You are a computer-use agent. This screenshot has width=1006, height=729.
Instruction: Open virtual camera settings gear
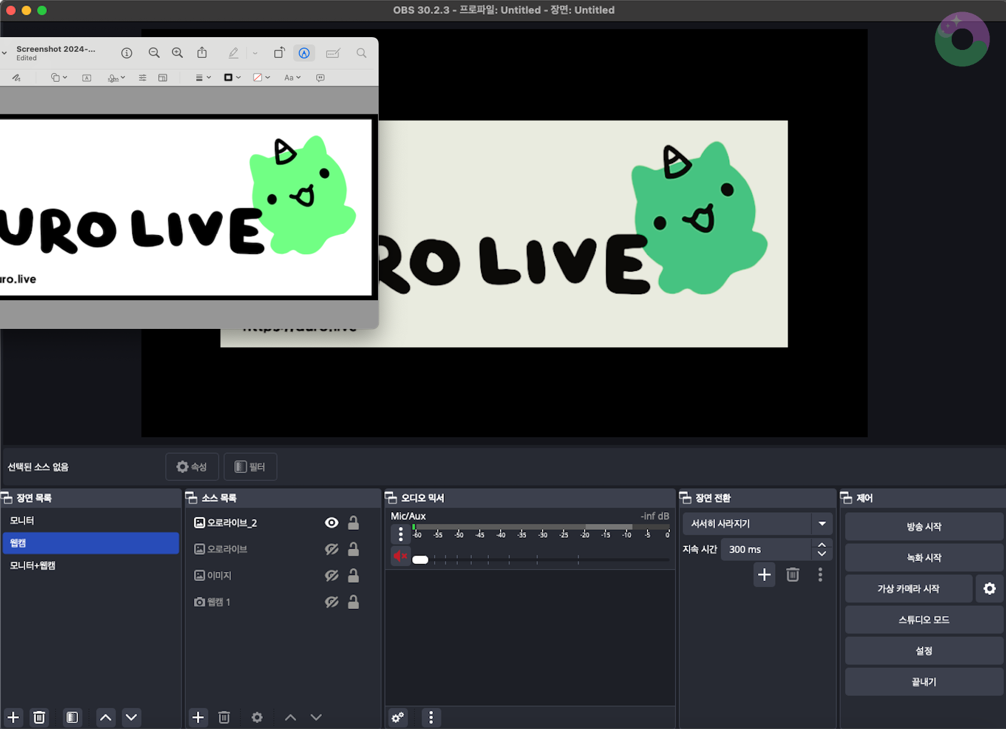click(x=990, y=589)
